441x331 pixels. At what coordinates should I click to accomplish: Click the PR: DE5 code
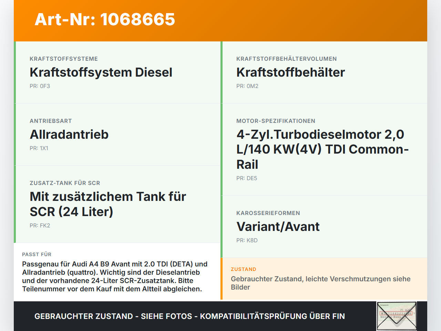click(x=247, y=178)
